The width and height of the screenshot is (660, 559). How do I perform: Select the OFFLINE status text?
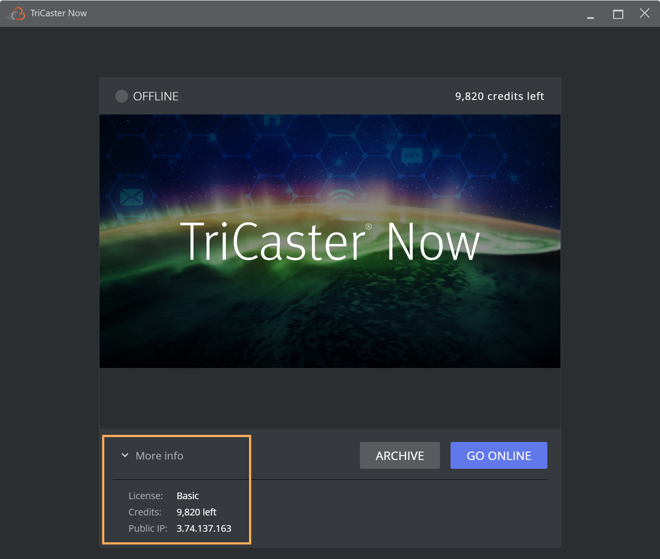pyautogui.click(x=156, y=96)
